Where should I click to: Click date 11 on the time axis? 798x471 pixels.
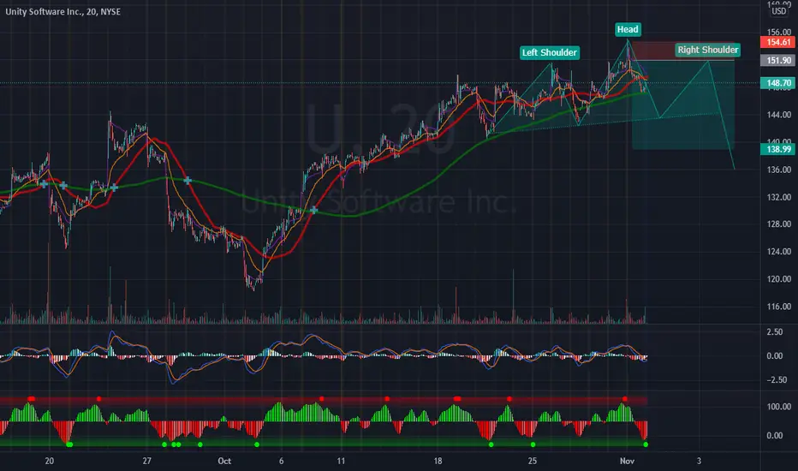tap(341, 461)
